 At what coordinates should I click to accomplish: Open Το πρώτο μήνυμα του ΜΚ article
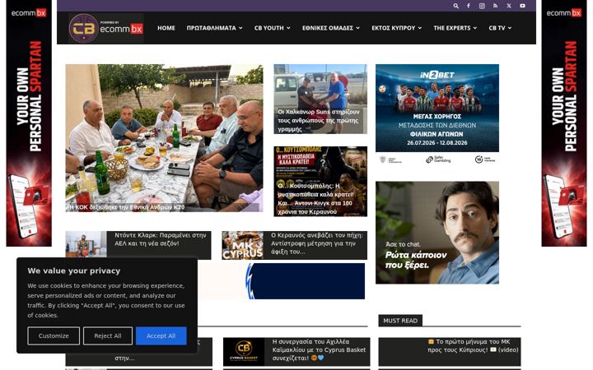(473, 346)
